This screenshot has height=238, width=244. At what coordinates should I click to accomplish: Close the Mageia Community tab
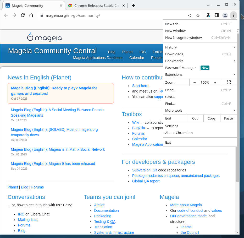(61, 6)
